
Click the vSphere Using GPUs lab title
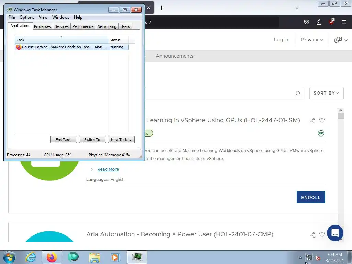click(223, 120)
